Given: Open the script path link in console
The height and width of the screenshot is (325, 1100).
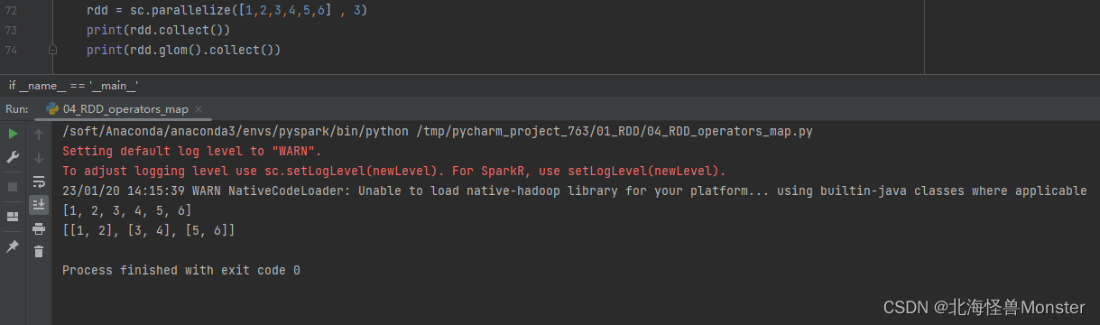Looking at the screenshot, I should pos(615,132).
